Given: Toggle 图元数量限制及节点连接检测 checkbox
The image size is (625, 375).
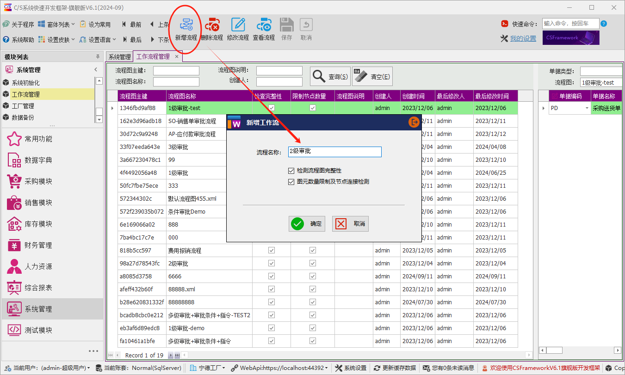Looking at the screenshot, I should 291,182.
